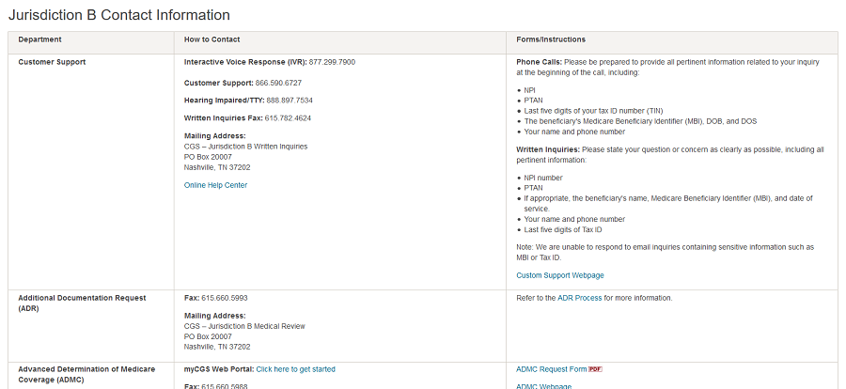Open the Custom Support Webpage link

pyautogui.click(x=559, y=275)
